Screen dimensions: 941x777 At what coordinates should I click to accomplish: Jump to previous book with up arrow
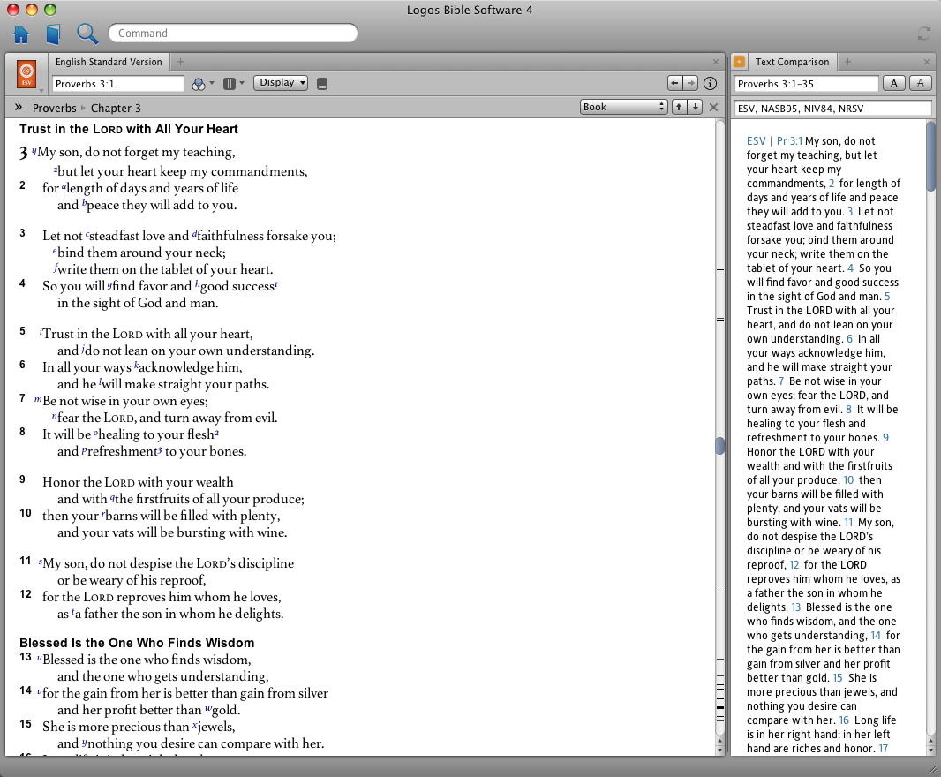679,107
